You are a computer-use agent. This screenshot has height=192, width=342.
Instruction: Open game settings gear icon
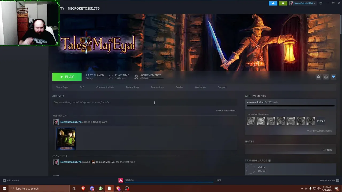tap(318, 77)
